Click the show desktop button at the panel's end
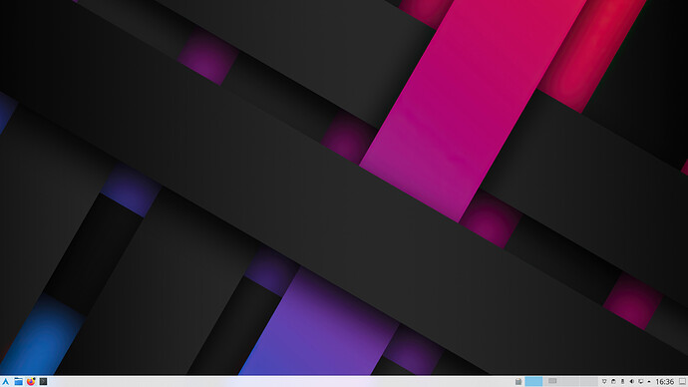The image size is (688, 387). (682, 382)
